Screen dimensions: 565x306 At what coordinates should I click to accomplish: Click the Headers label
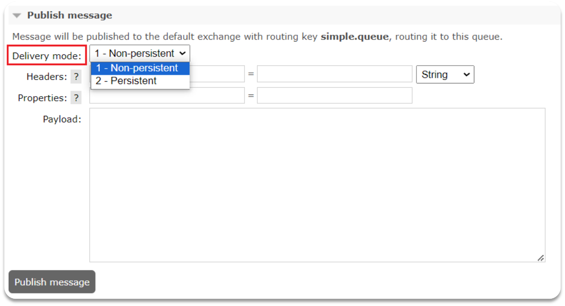point(46,76)
